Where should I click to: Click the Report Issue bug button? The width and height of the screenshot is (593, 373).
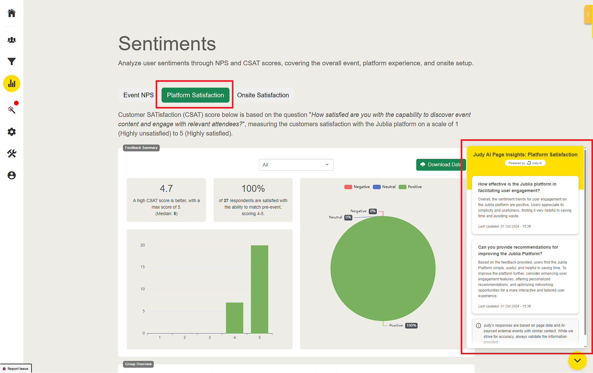(16, 369)
